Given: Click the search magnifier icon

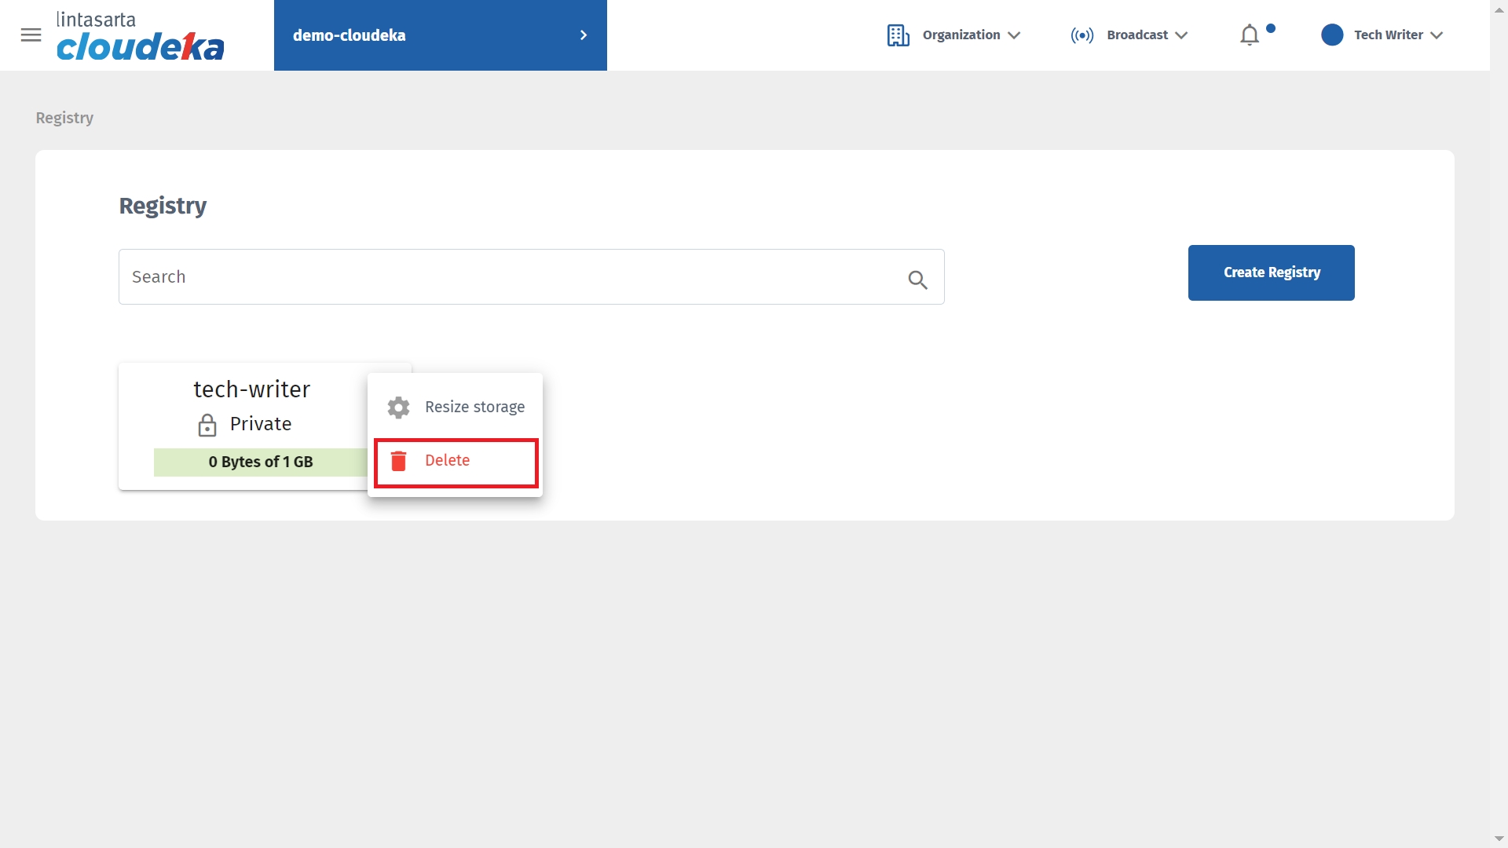Looking at the screenshot, I should tap(917, 280).
